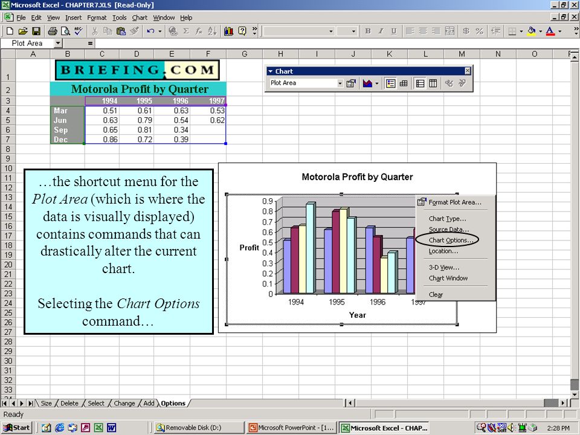Viewport: 580px width, 435px height.
Task: Expand the Font Color dropdown arrow
Action: (560, 31)
